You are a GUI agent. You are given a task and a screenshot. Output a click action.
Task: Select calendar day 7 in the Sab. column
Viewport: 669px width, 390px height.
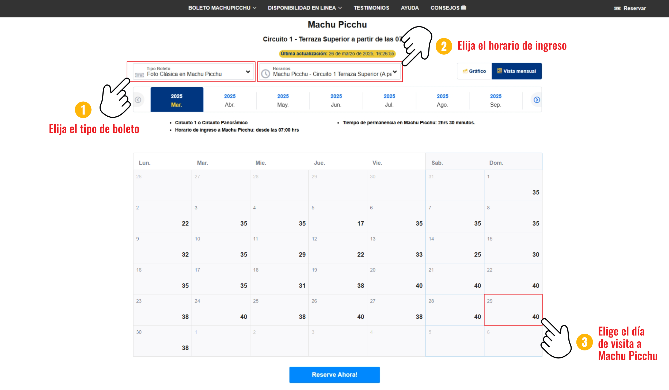click(x=455, y=216)
